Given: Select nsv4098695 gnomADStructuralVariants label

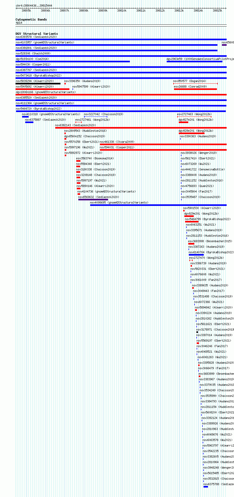Looking at the screenshot, I should coord(119,202).
